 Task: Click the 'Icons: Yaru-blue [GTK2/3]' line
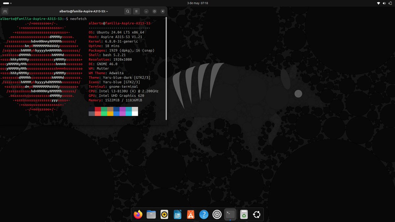(x=114, y=82)
